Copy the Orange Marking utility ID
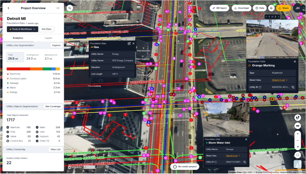Image resolution: width=306 pixels, height=174 pixels. click(x=293, y=87)
